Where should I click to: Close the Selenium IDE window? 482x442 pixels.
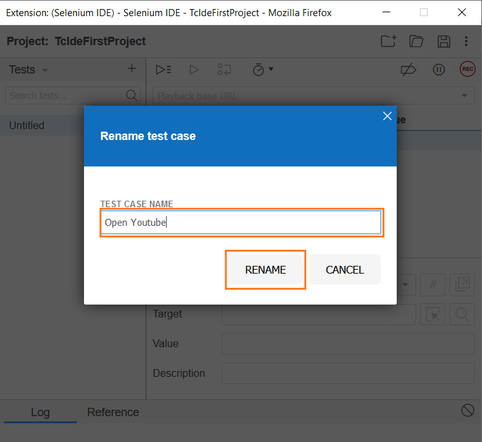(x=462, y=12)
